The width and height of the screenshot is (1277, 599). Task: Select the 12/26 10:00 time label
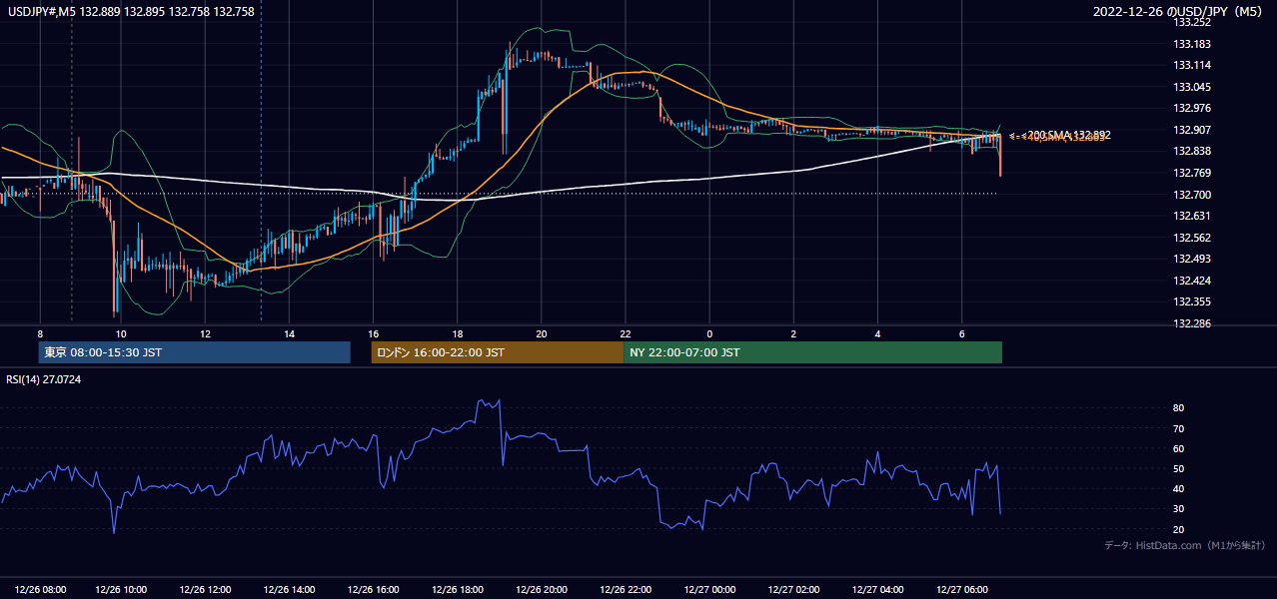(121, 589)
